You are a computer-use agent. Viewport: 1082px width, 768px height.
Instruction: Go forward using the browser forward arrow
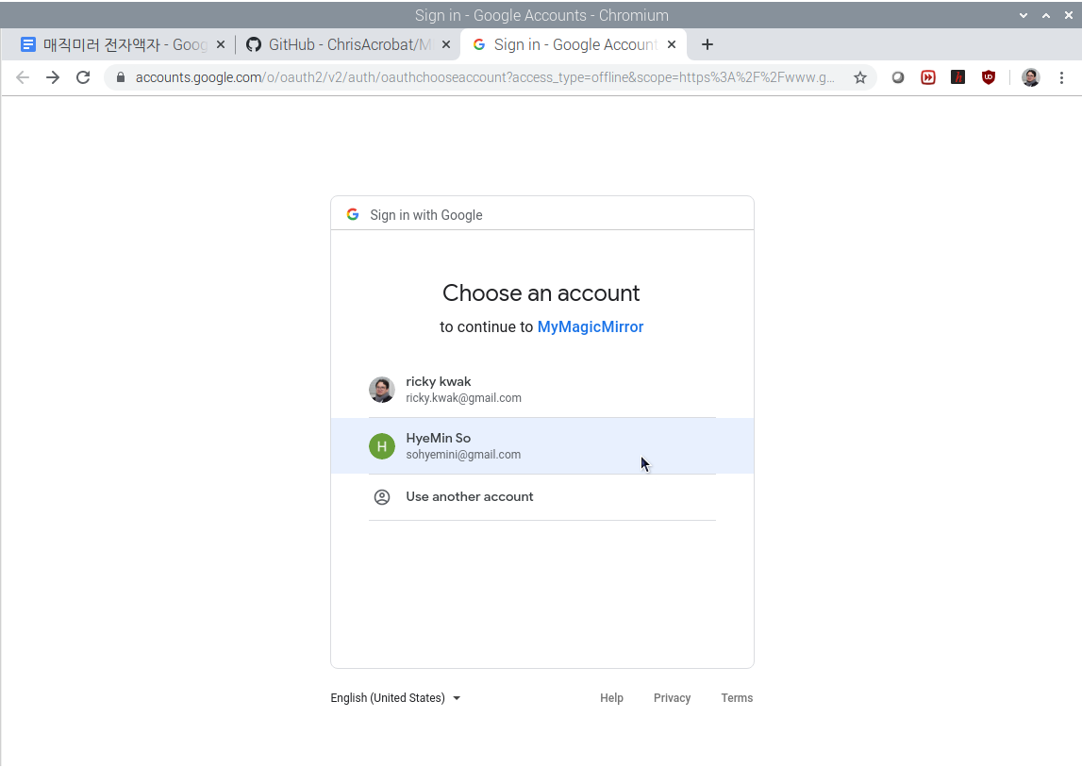[53, 77]
